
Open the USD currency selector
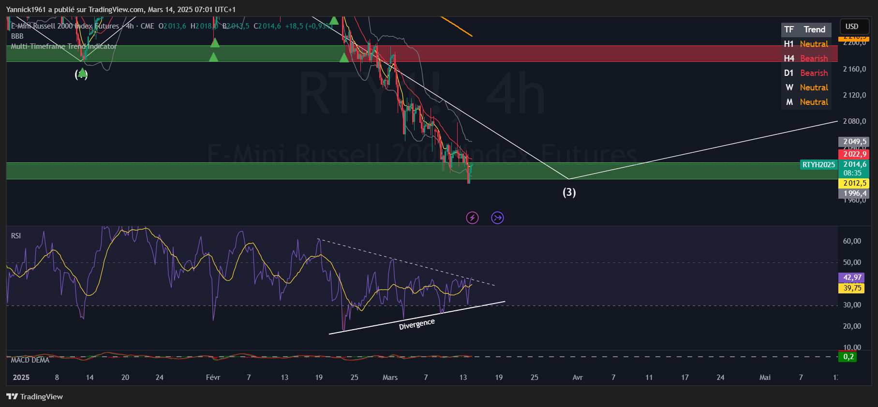point(854,27)
